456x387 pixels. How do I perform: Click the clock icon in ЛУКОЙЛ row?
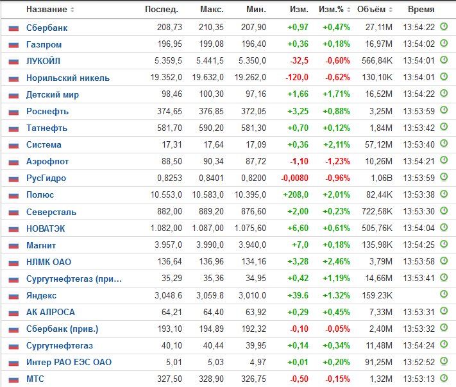[x=444, y=60]
